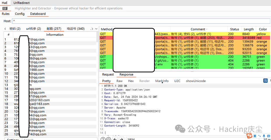271x140 pixels.
Task: Click the Request-Id: 1569305422 header line
Action: tap(121, 100)
